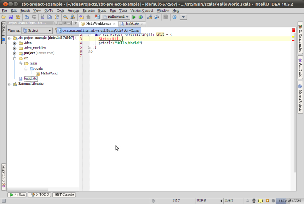Expand the External Libraries node
Screen dimensions: 304x204
[x=9, y=84]
